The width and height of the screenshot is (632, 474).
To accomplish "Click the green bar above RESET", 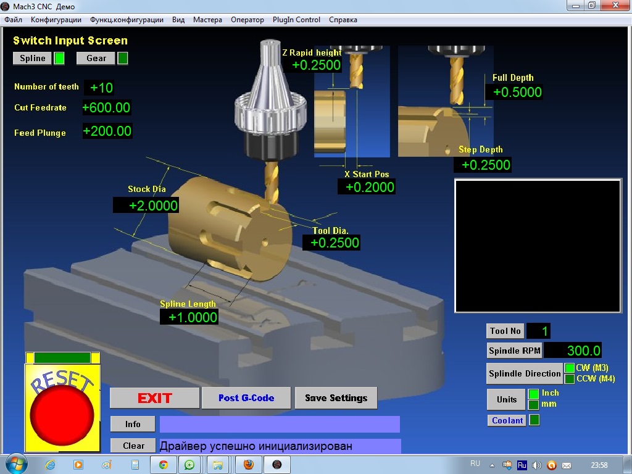I will (x=62, y=357).
